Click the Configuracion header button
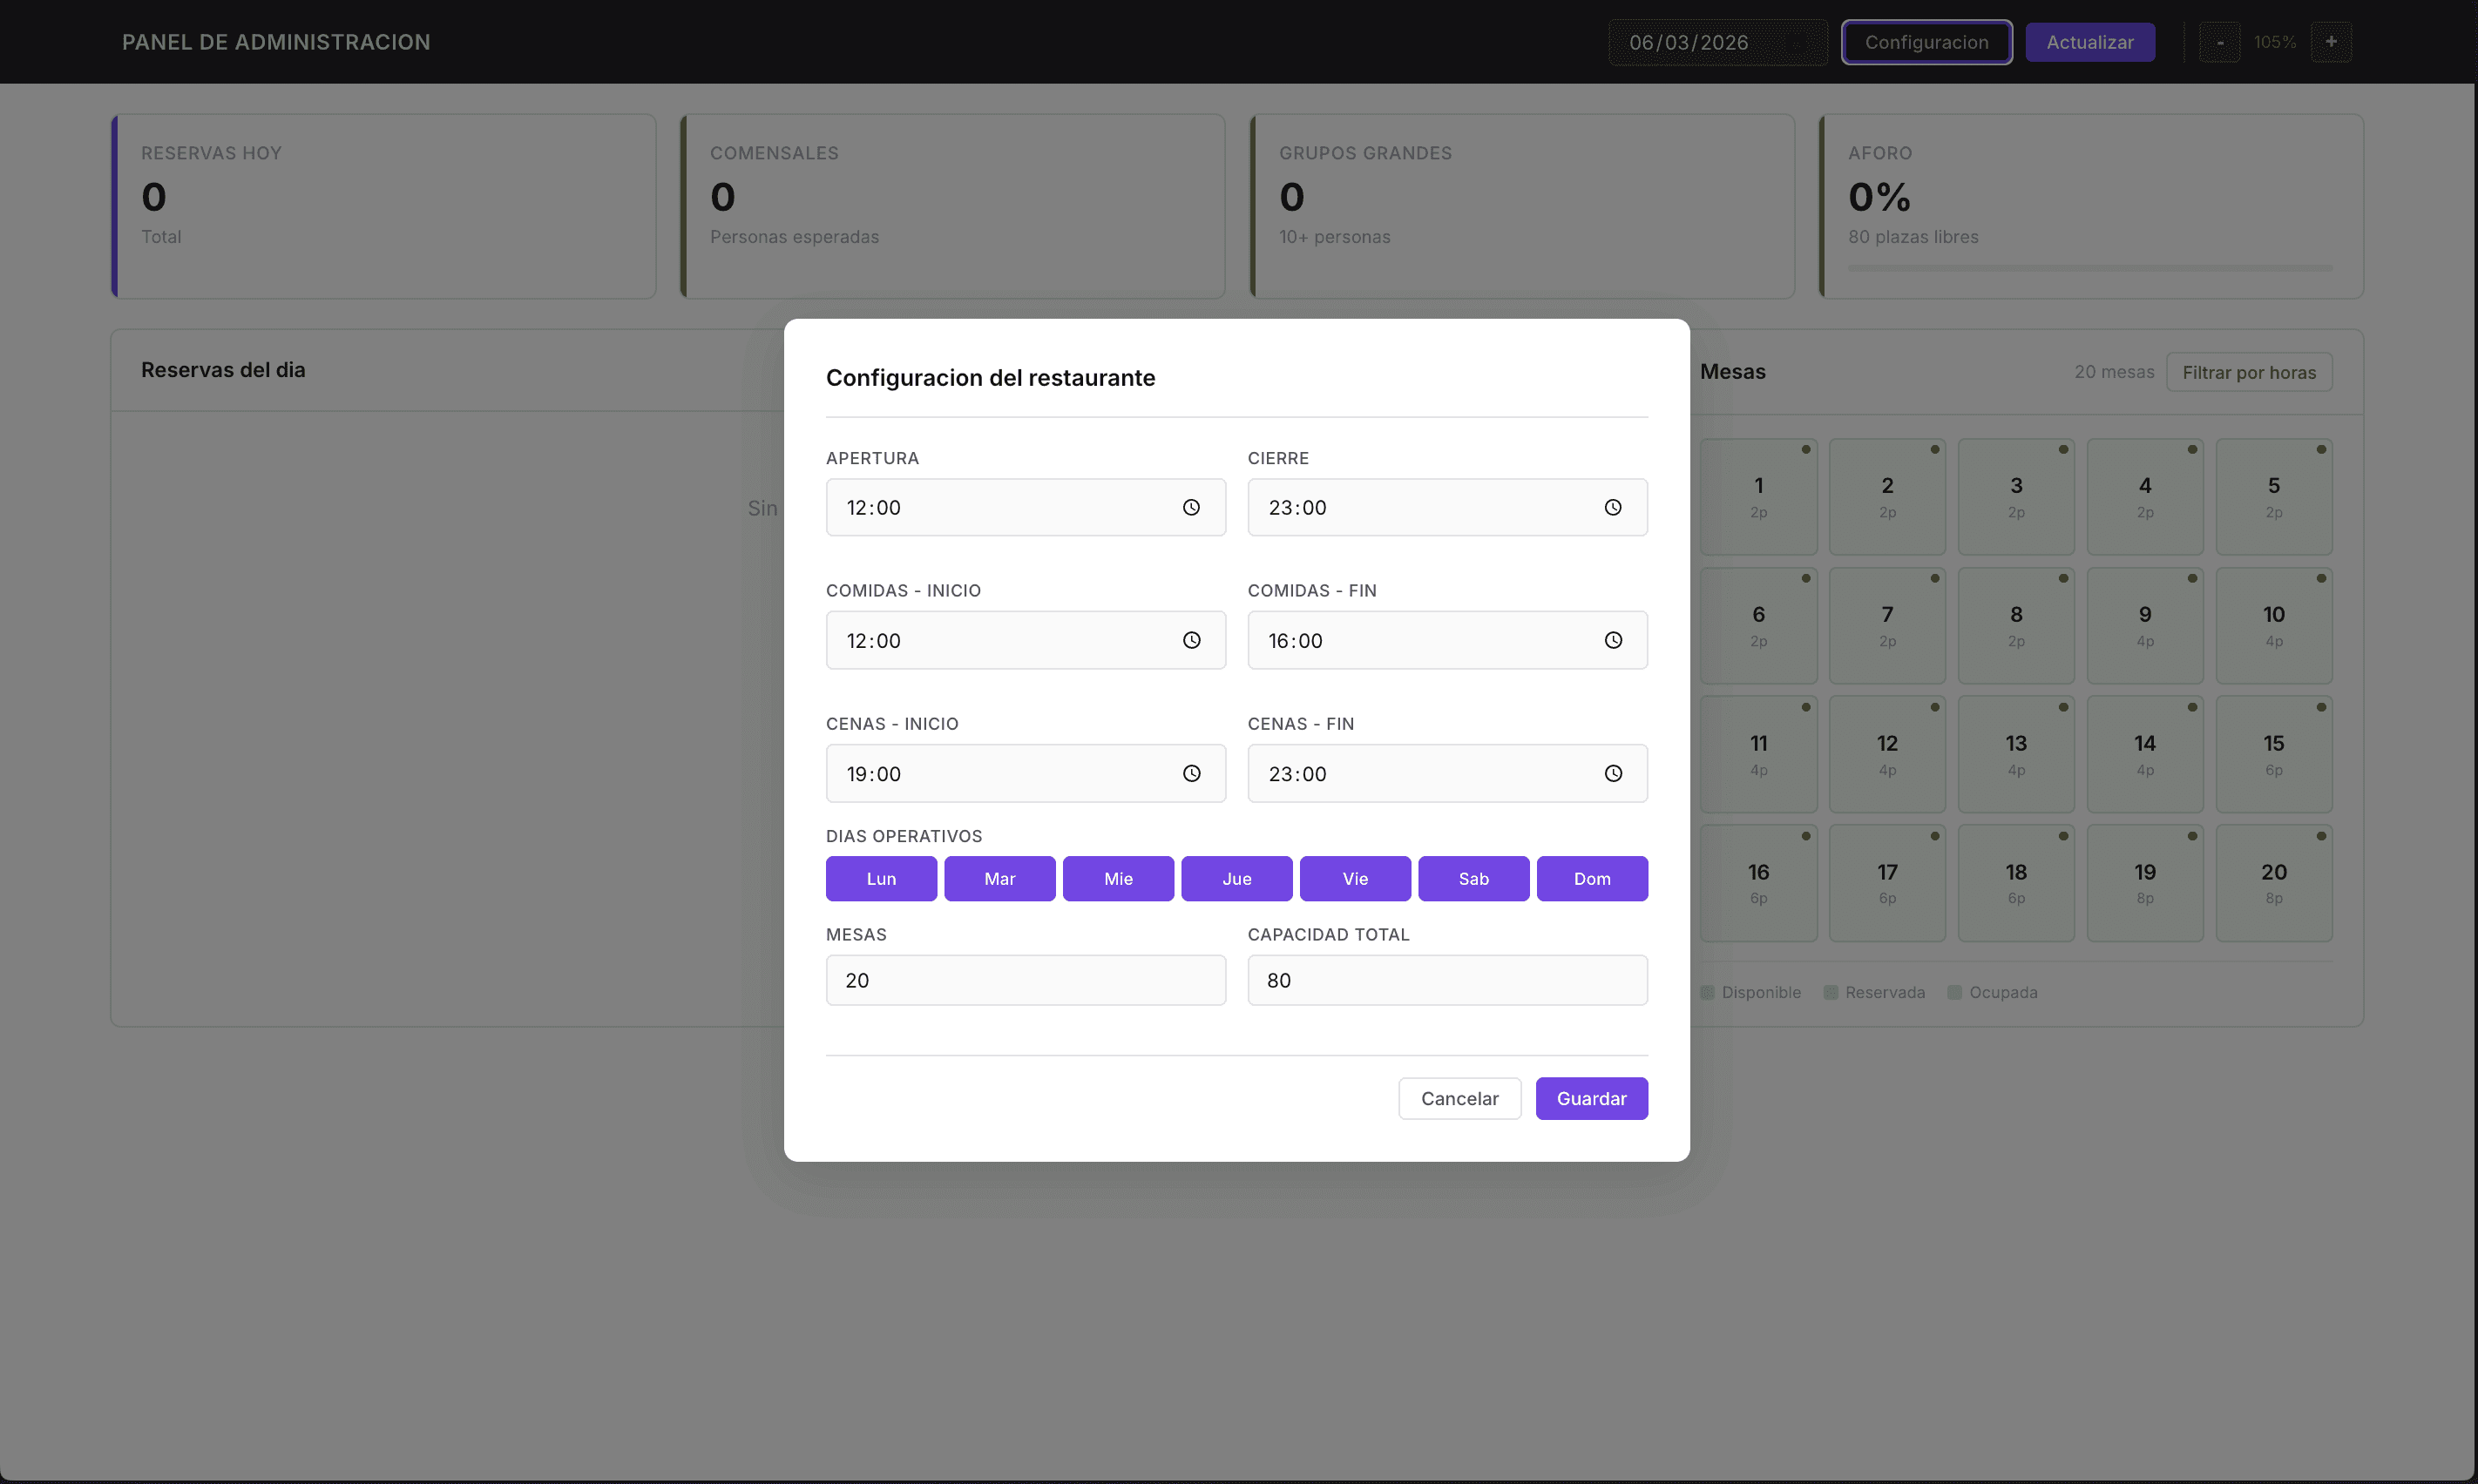Screen dimensions: 2478x1484 [1926, 42]
